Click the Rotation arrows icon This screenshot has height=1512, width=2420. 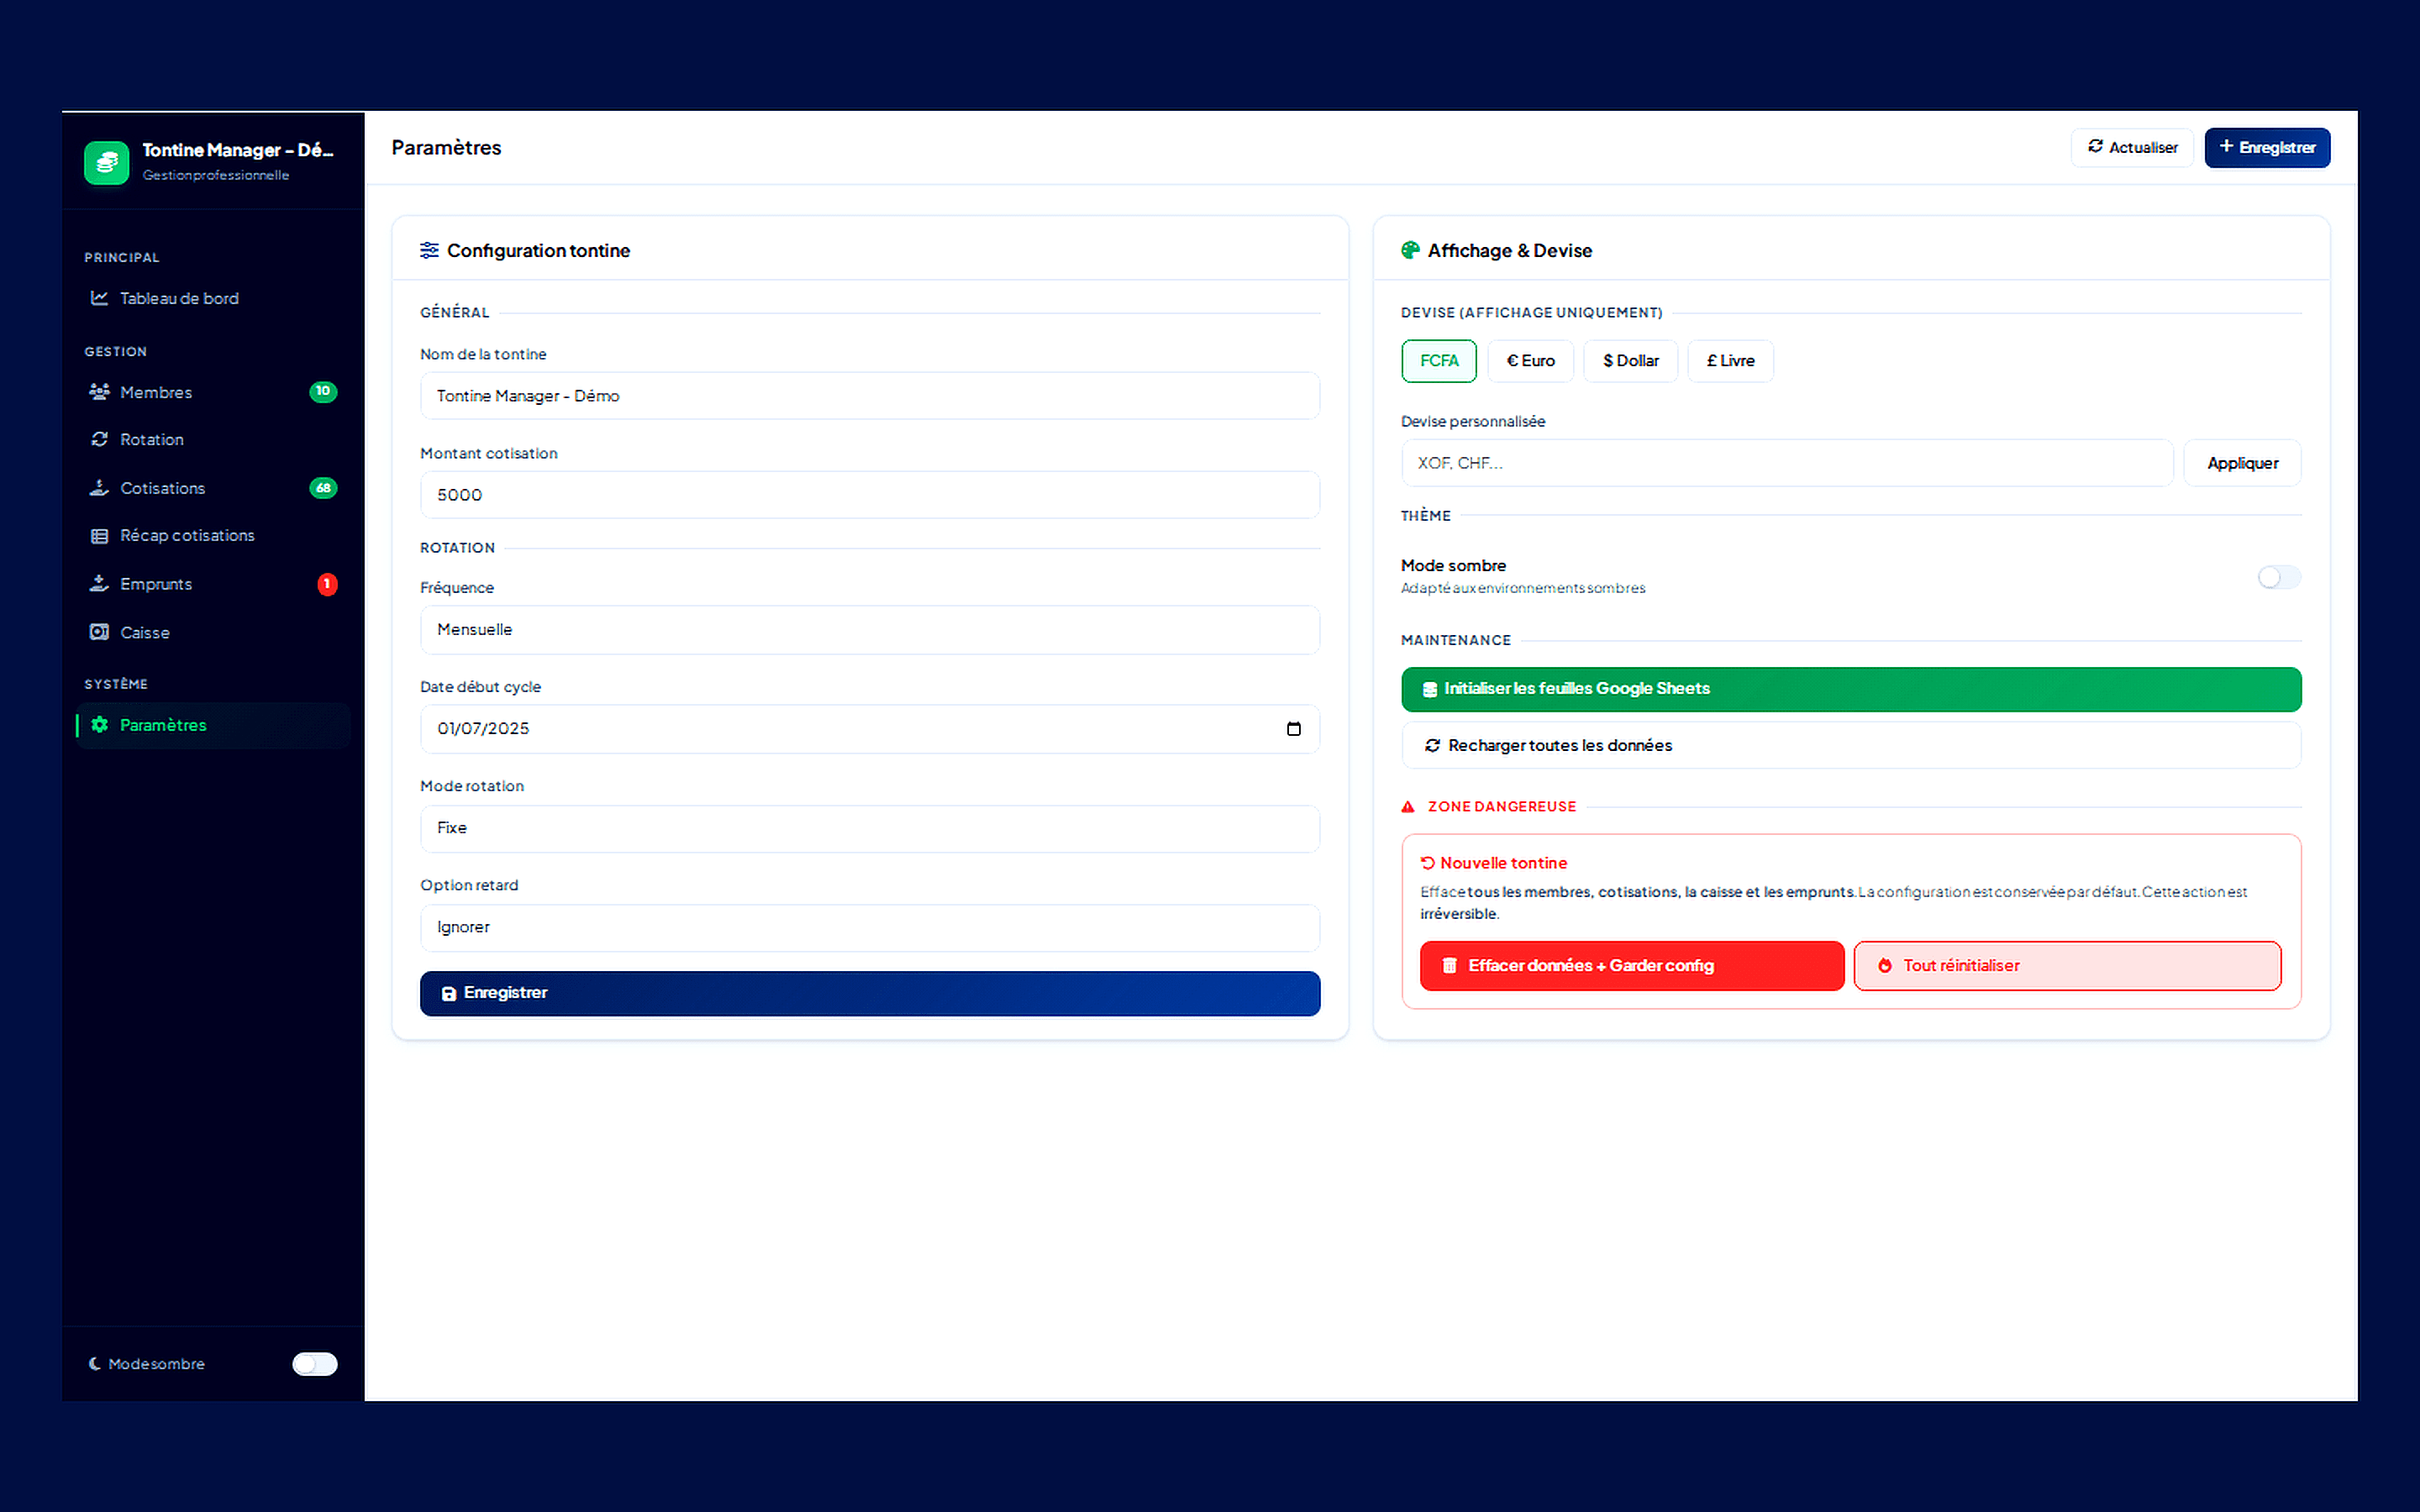coord(99,439)
